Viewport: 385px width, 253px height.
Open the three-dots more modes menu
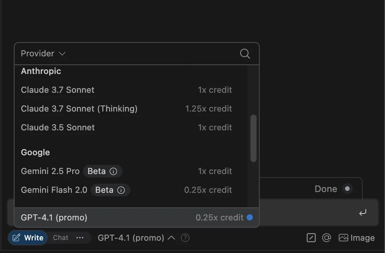pos(80,238)
